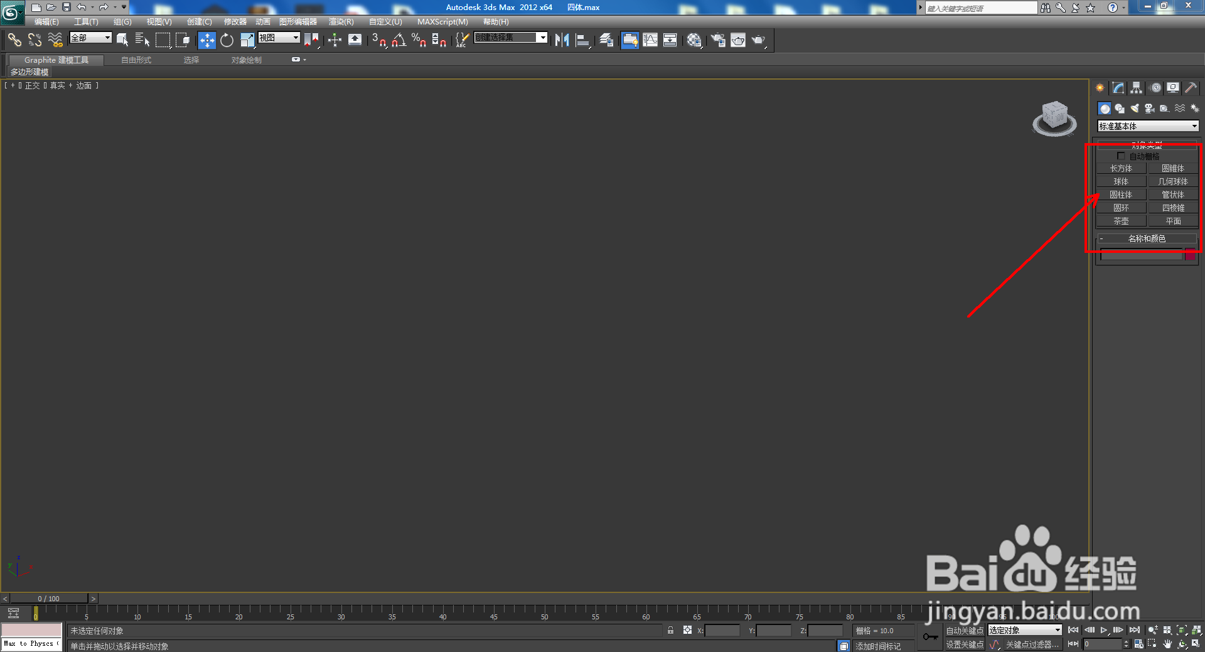
Task: Collapse the 对象类型 rollout header
Action: pos(1147,144)
